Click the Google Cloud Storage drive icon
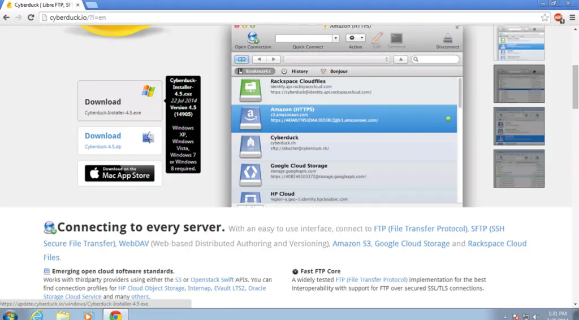Image resolution: width=579 pixels, height=320 pixels. [250, 174]
